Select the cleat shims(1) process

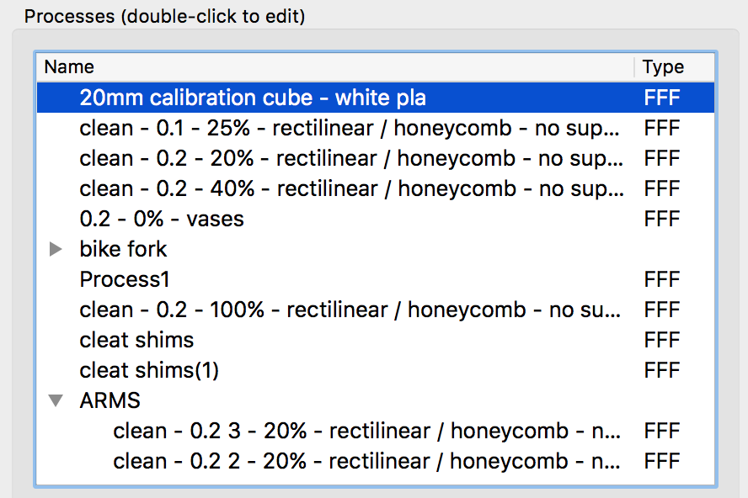point(376,370)
